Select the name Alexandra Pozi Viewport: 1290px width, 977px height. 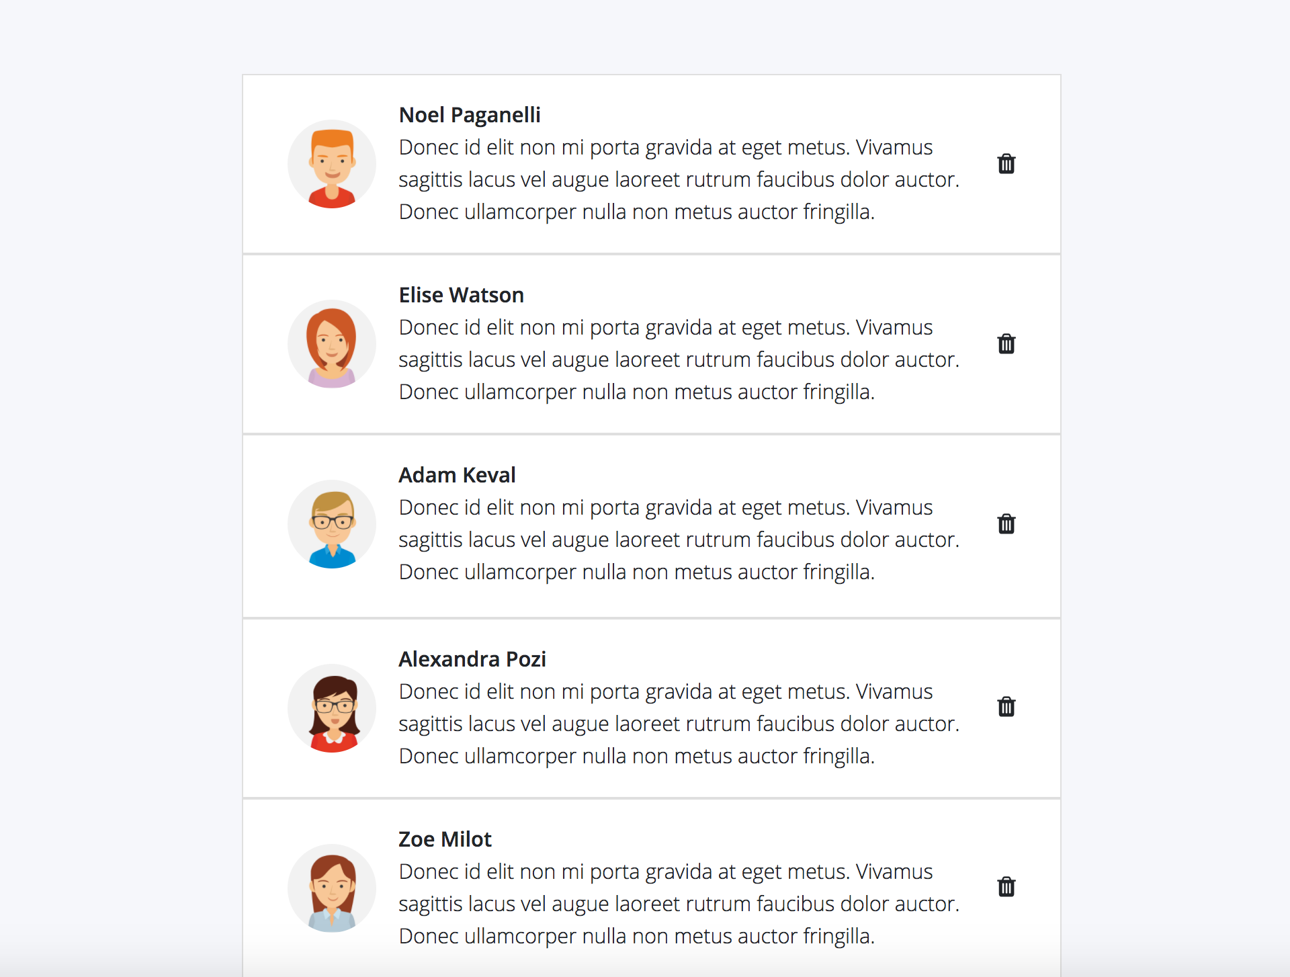click(472, 659)
